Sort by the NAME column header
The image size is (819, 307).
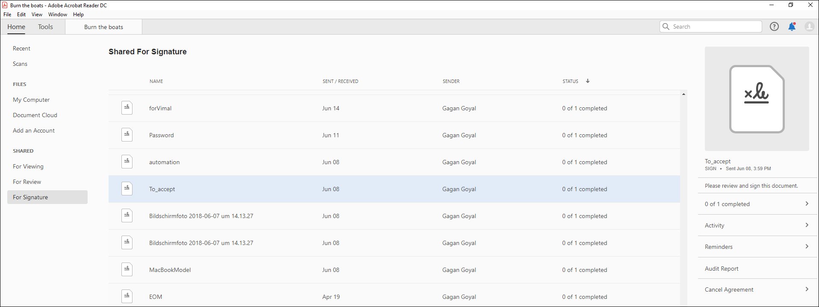tap(156, 81)
